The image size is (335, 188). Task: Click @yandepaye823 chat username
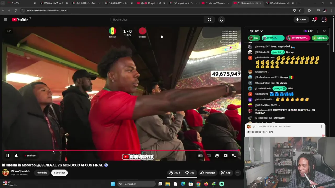click(263, 110)
